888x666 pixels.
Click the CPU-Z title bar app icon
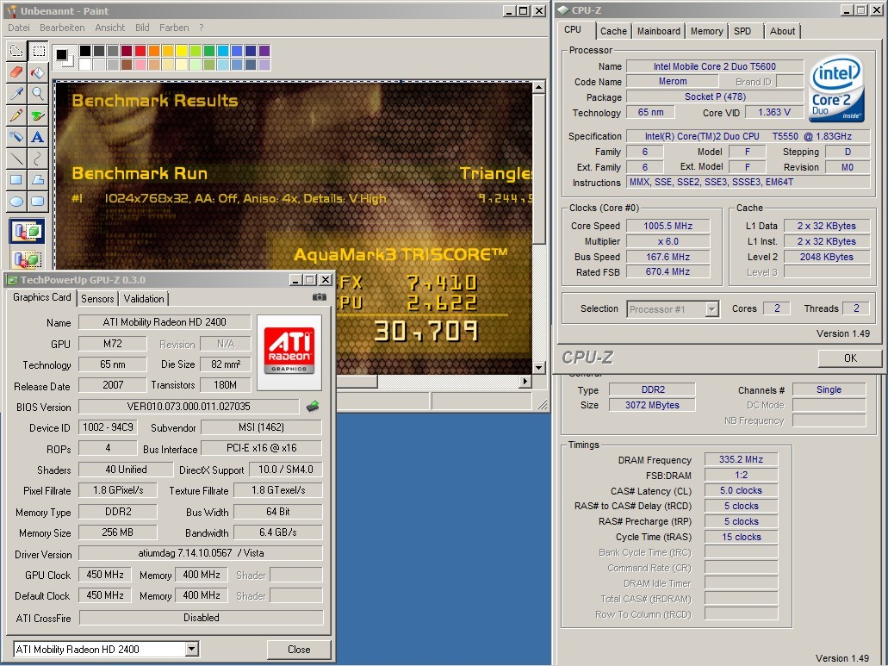coord(563,10)
